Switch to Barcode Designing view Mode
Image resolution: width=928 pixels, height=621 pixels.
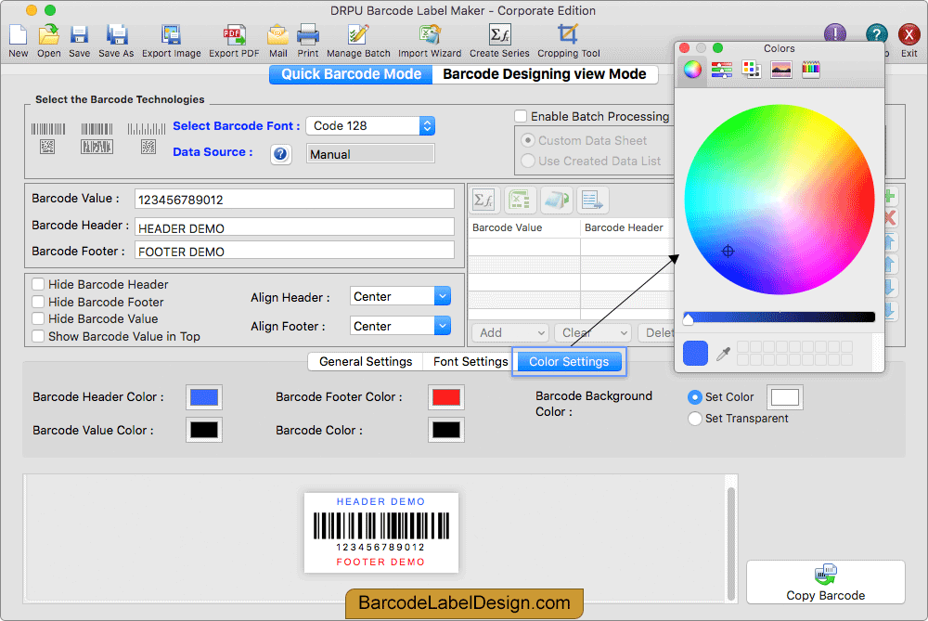pos(545,74)
